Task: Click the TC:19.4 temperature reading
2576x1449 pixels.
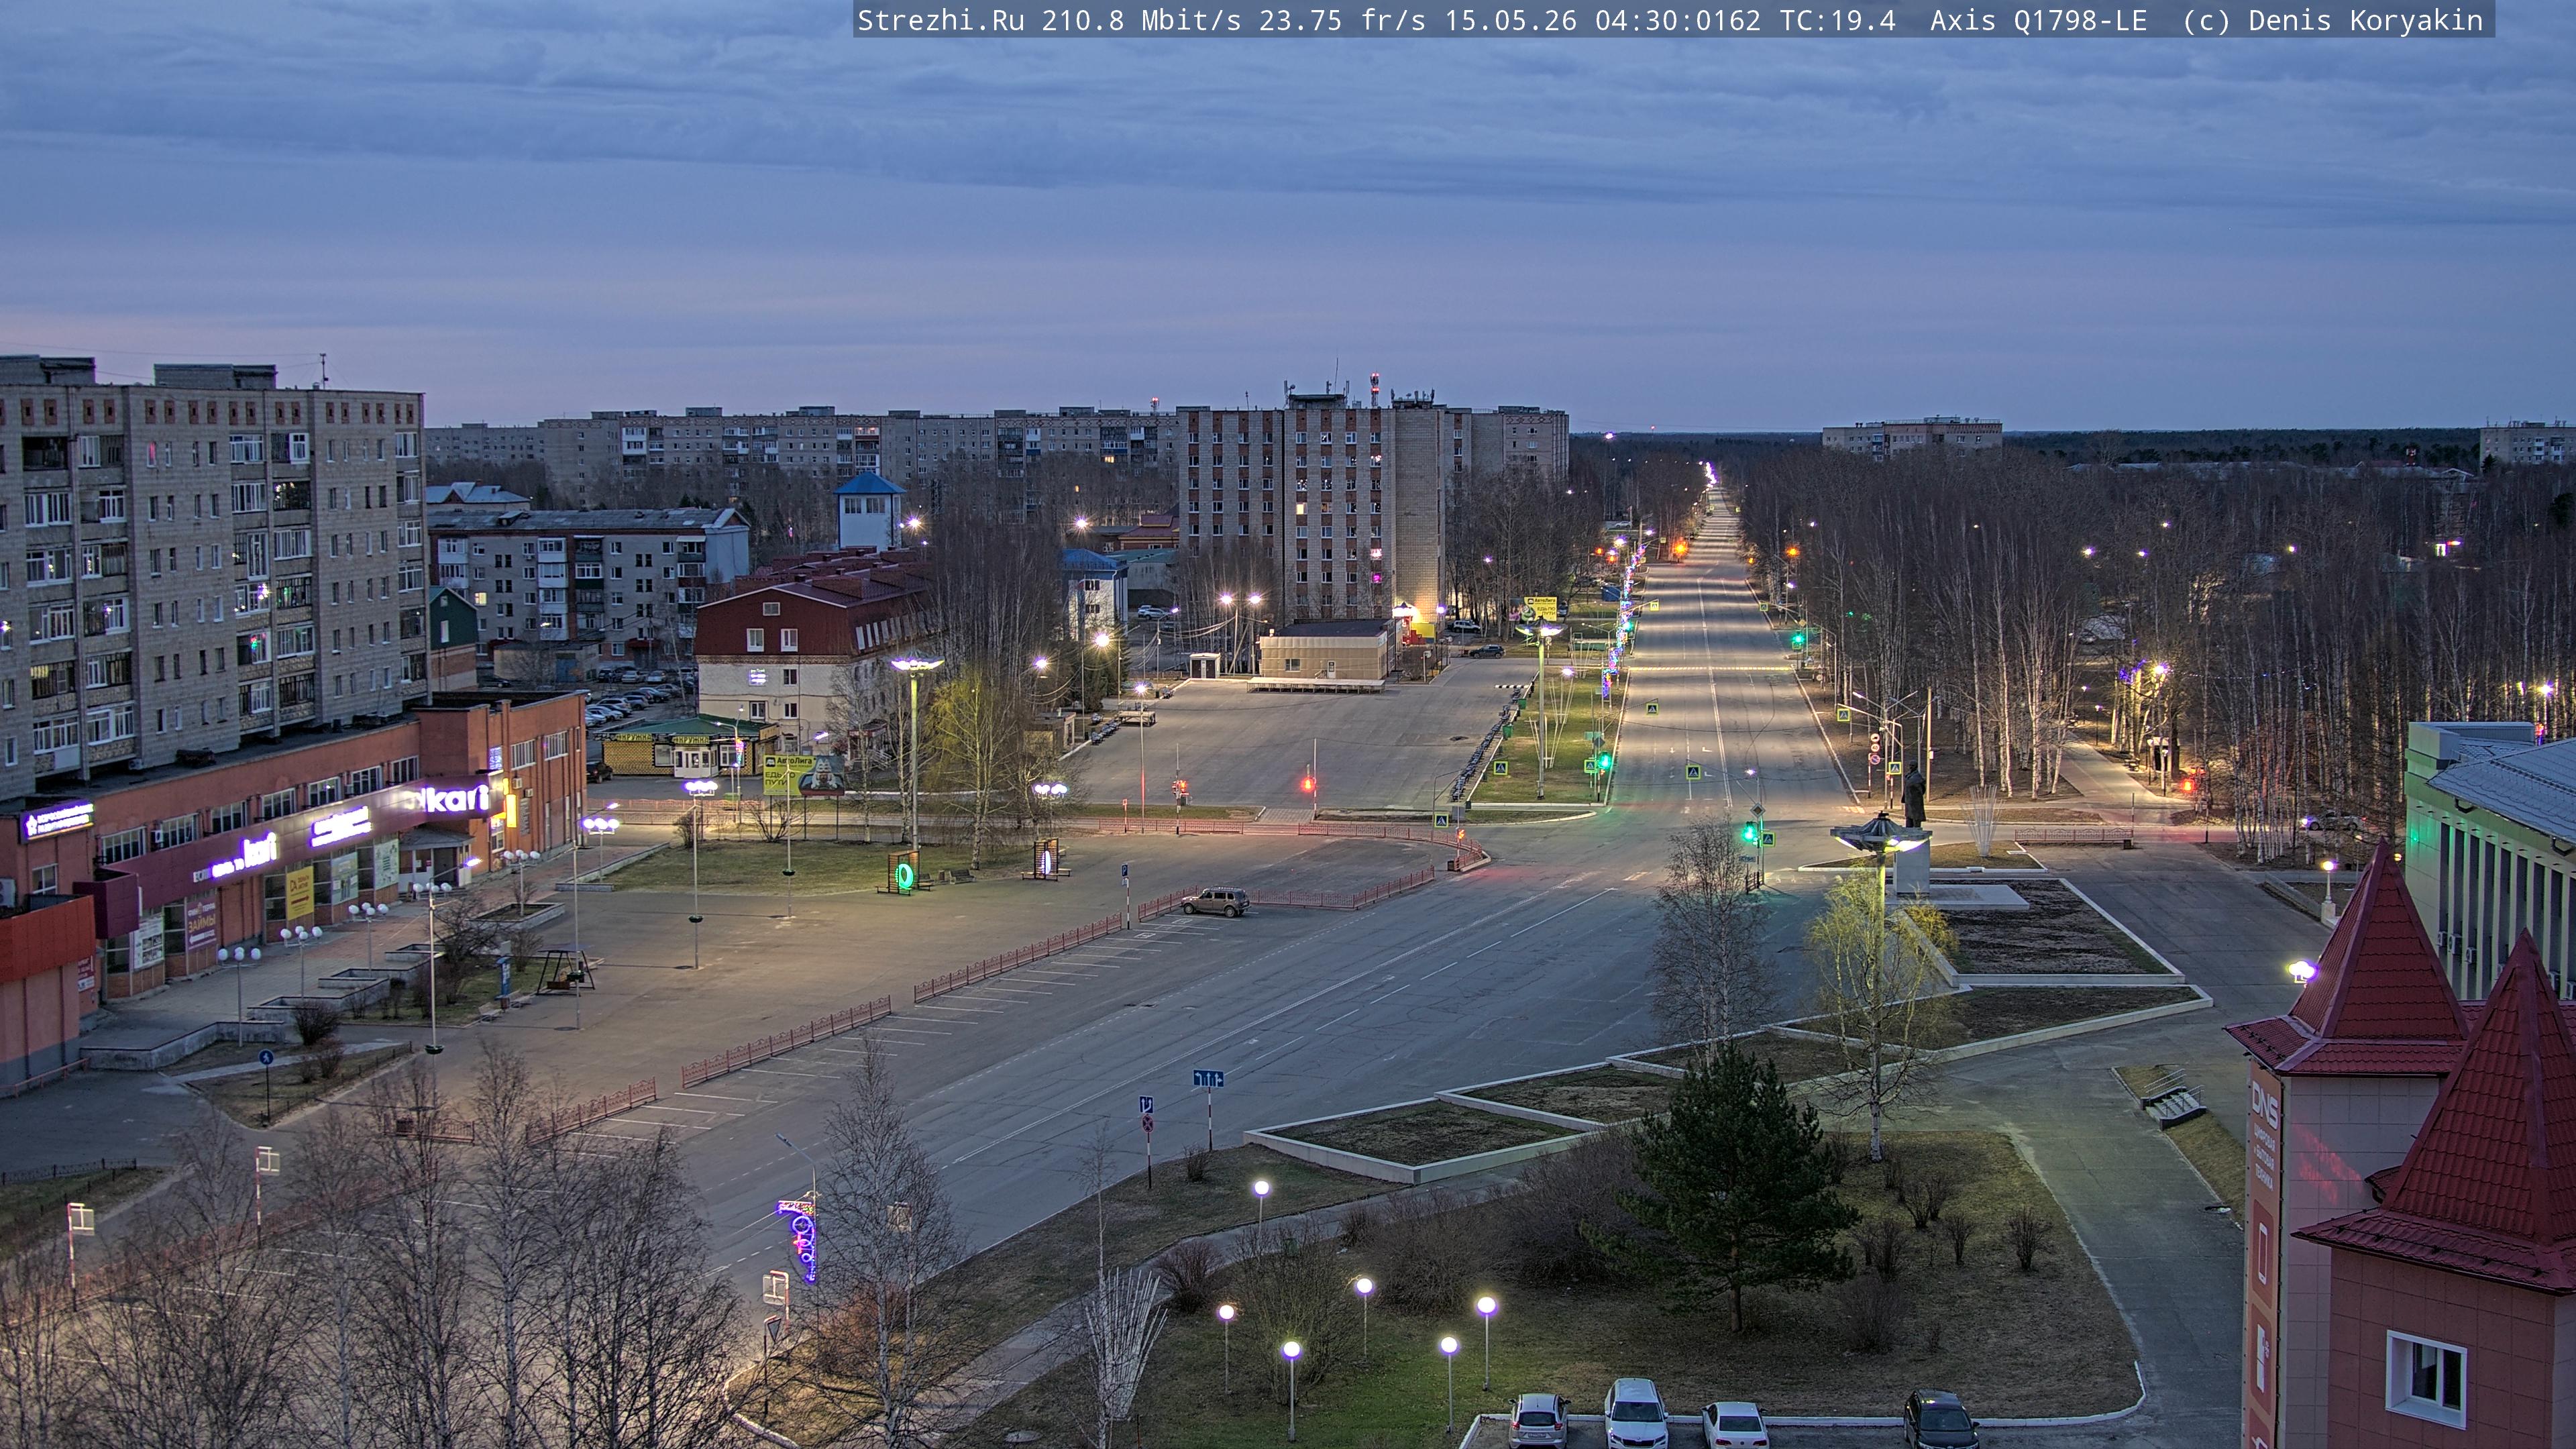Action: pos(1837,20)
